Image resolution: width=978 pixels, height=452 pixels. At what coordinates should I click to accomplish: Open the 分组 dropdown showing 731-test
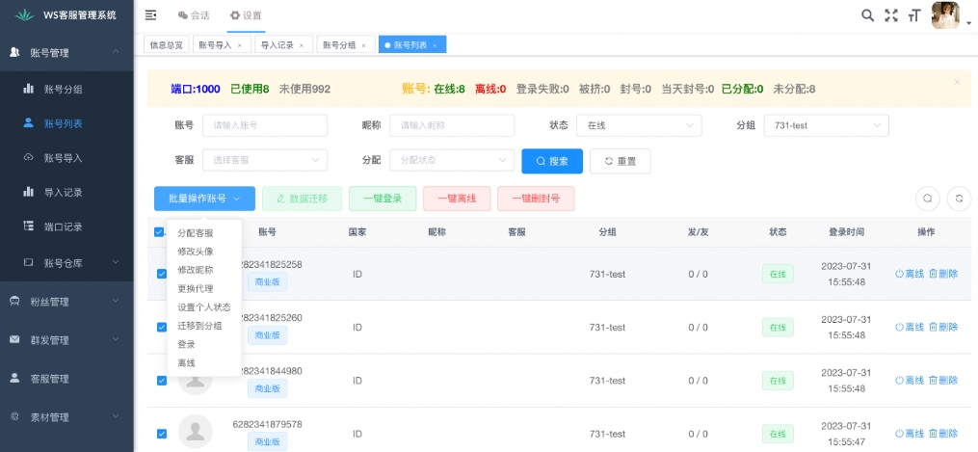(x=825, y=125)
